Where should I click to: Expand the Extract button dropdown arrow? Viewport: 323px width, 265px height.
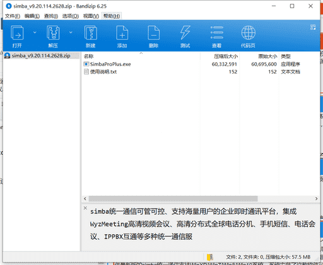click(x=71, y=32)
